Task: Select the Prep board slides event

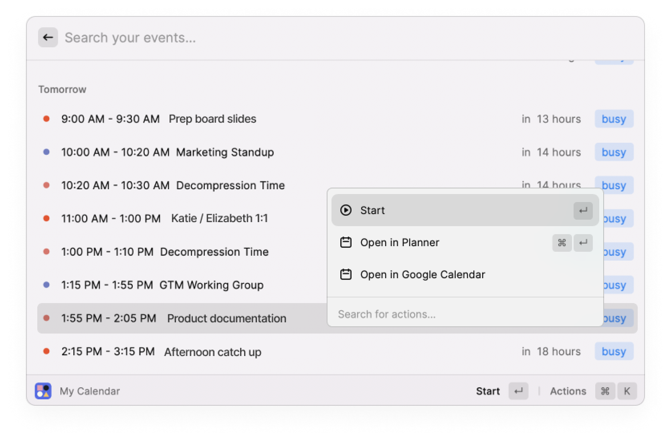Action: (x=337, y=119)
